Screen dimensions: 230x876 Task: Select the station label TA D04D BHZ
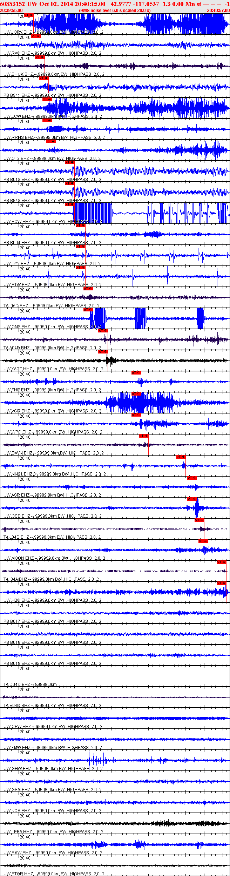pyautogui.click(x=17, y=685)
